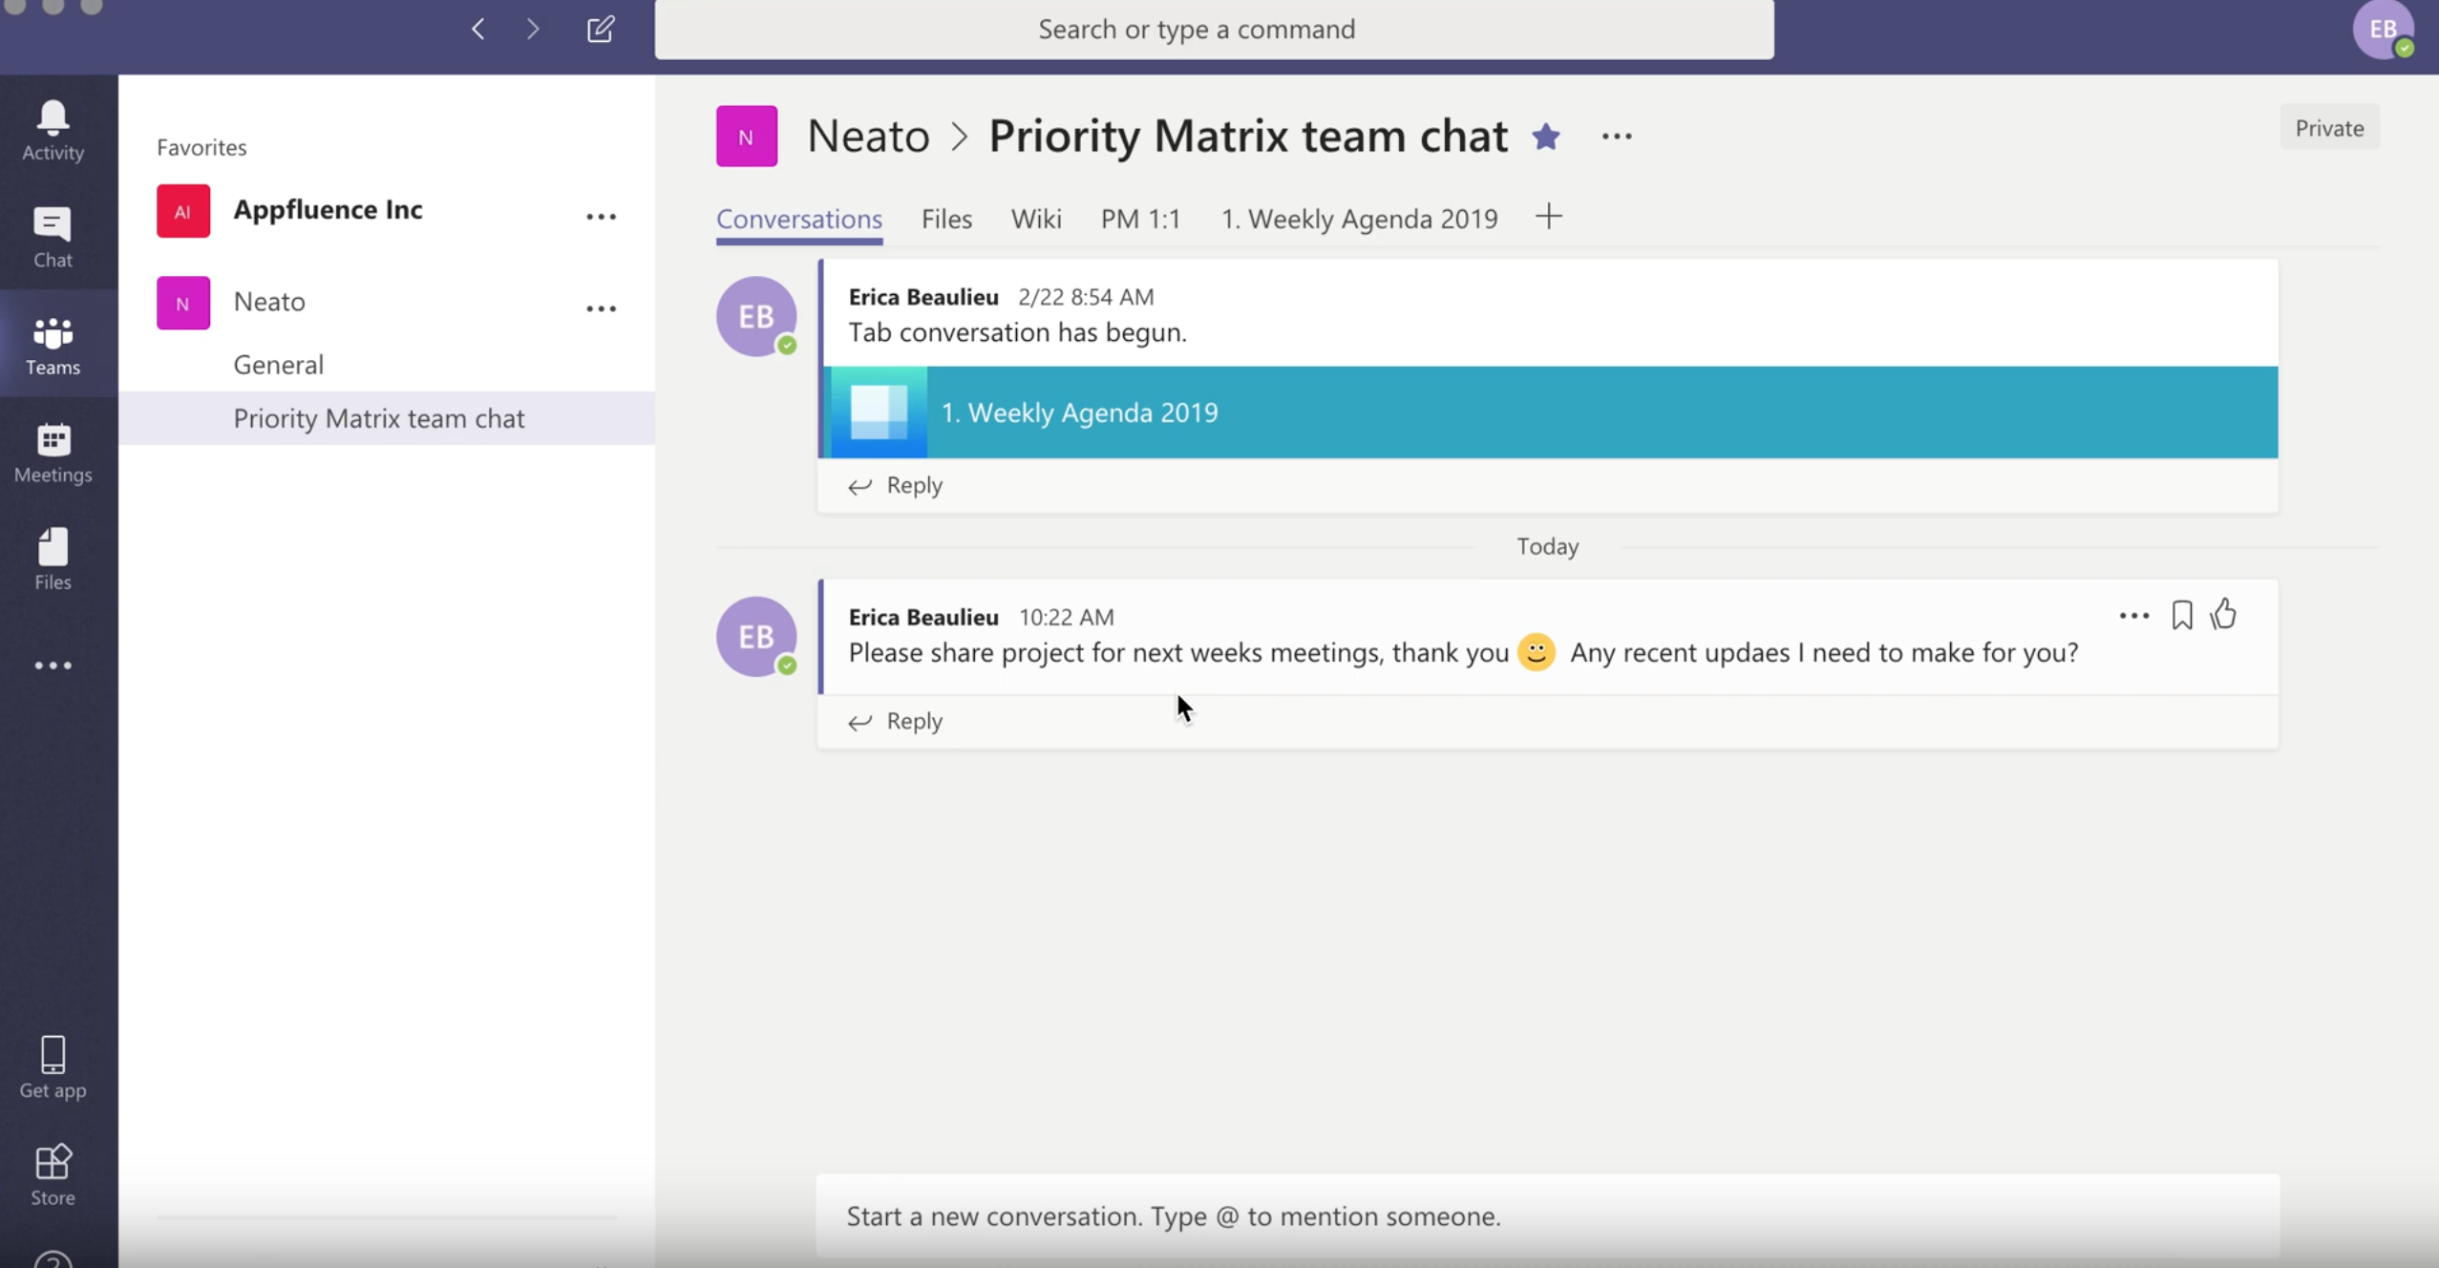Open more options for Neato team
The height and width of the screenshot is (1268, 2439).
coord(601,307)
